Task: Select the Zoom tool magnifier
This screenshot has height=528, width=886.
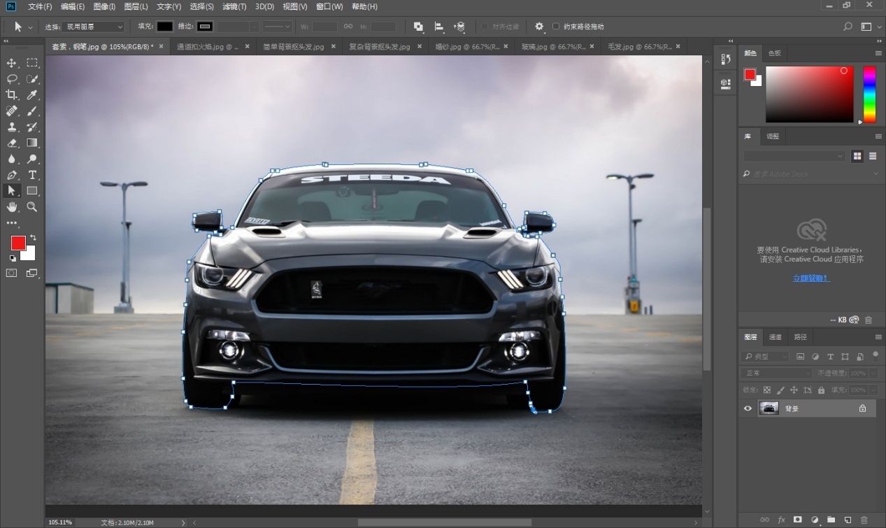Action: (32, 207)
